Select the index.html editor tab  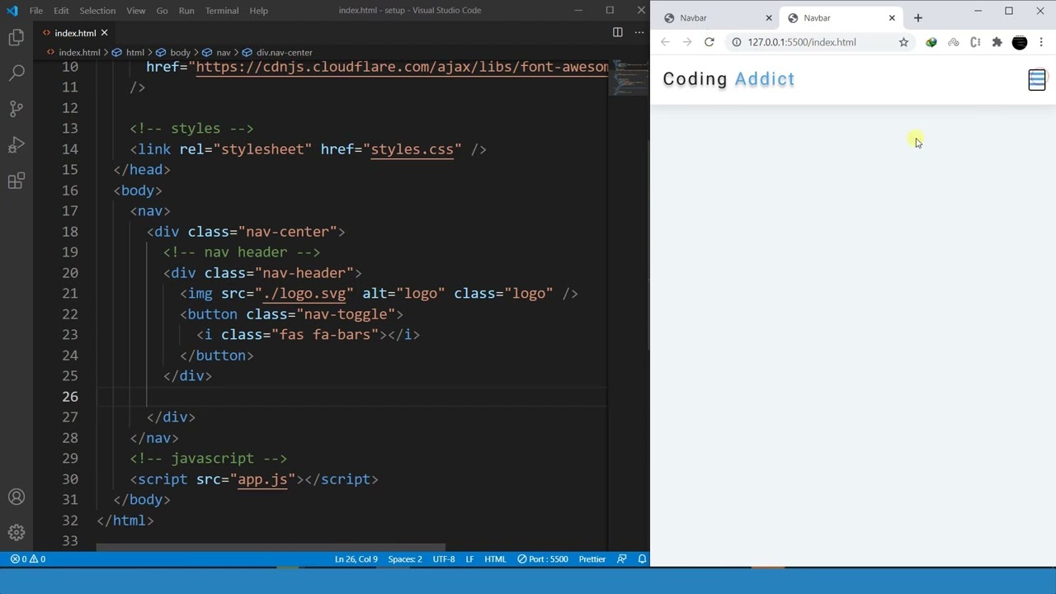click(75, 33)
